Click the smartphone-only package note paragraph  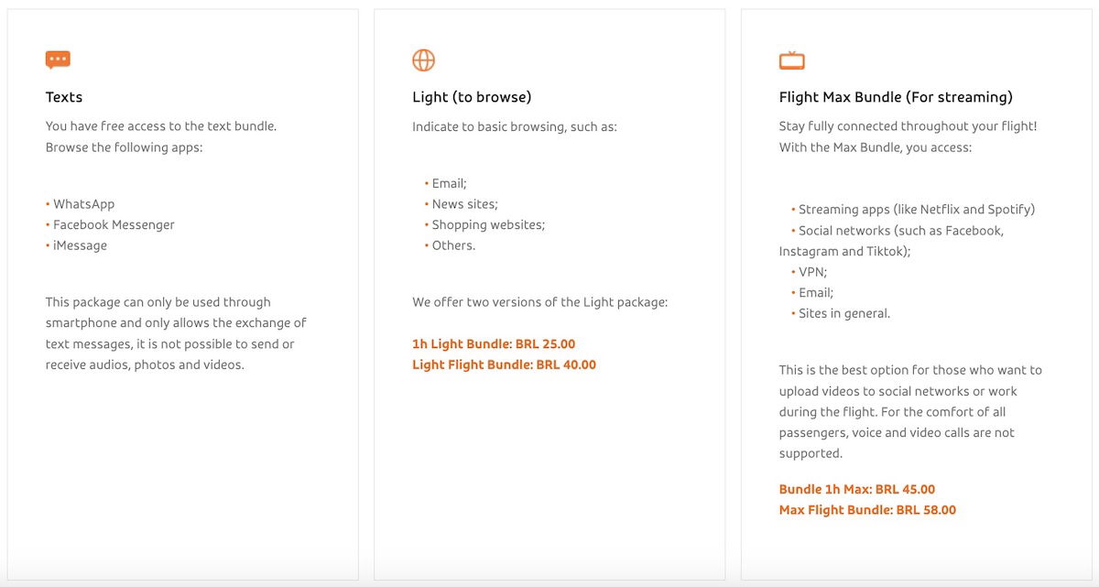[x=176, y=333]
